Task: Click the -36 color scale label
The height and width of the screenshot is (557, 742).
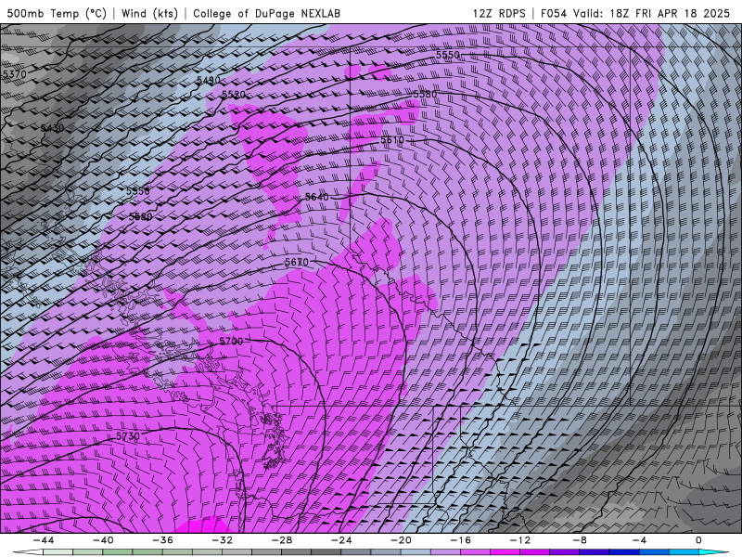Action: (163, 540)
